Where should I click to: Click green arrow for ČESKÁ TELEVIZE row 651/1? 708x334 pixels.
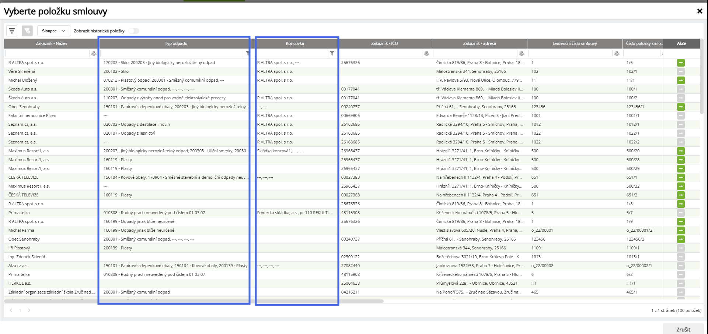coord(681,177)
